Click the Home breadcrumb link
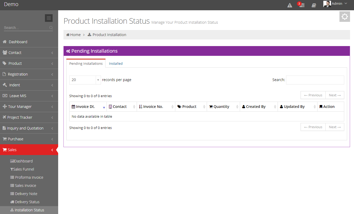Viewport: 354px width, 214px height. [73, 35]
